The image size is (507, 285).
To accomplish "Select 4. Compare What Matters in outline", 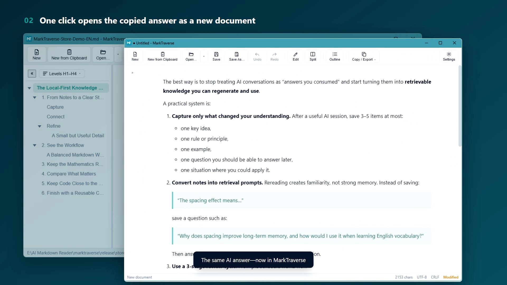I will (x=69, y=174).
